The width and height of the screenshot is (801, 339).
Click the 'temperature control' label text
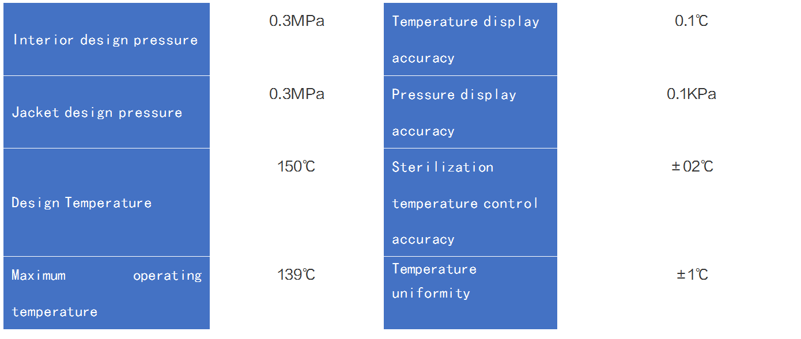(x=465, y=204)
